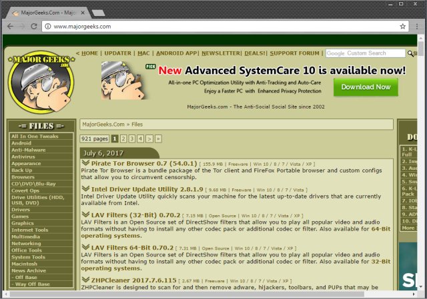Screen dimensions: 427x299
Task: Click the address bar URL
Action: (x=82, y=27)
